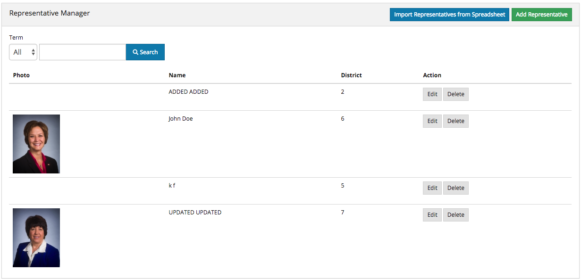
Task: Edit the ADDED ADDED representative
Action: [x=432, y=94]
